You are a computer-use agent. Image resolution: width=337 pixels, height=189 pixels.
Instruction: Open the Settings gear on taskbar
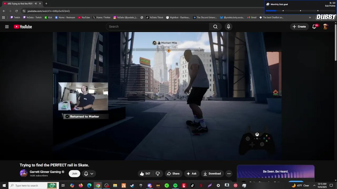pyautogui.click(x=218, y=186)
